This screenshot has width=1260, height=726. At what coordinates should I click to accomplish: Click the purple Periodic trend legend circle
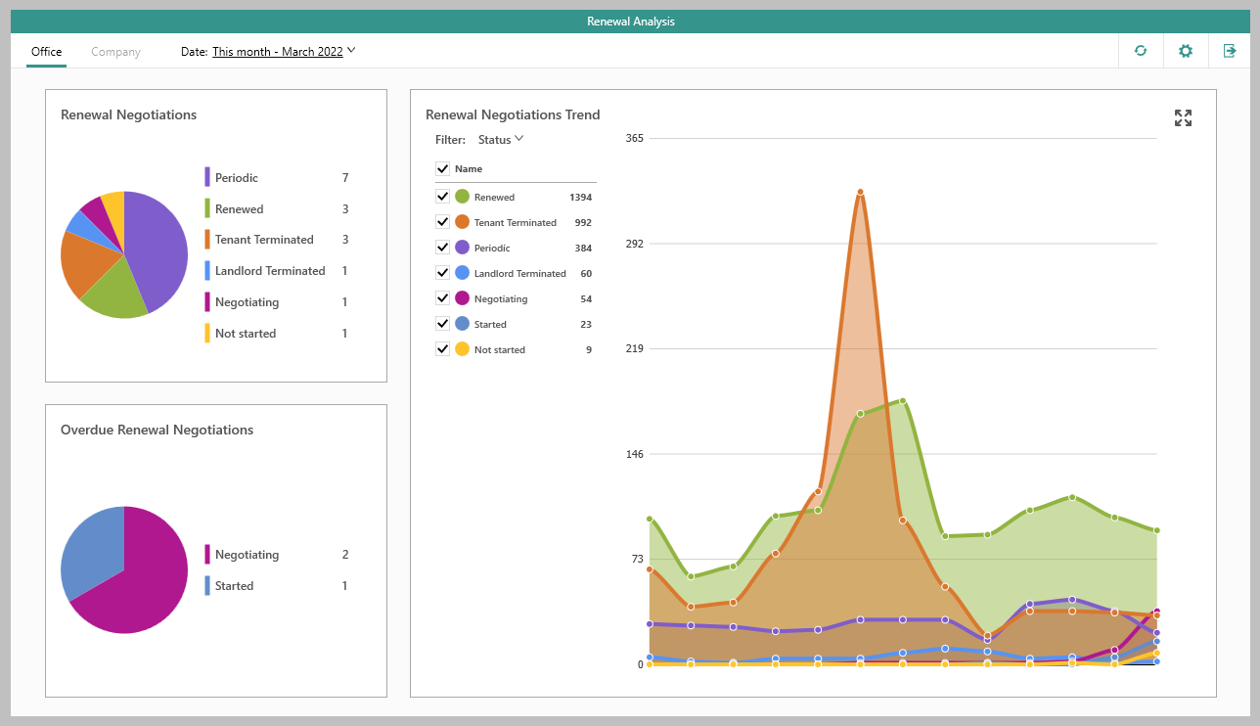click(462, 248)
